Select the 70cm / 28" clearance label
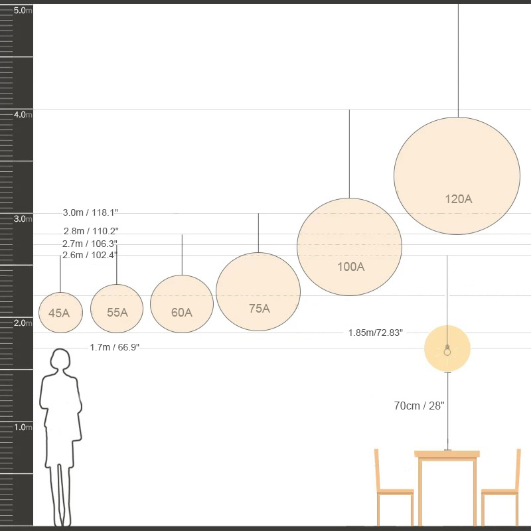 tap(419, 406)
